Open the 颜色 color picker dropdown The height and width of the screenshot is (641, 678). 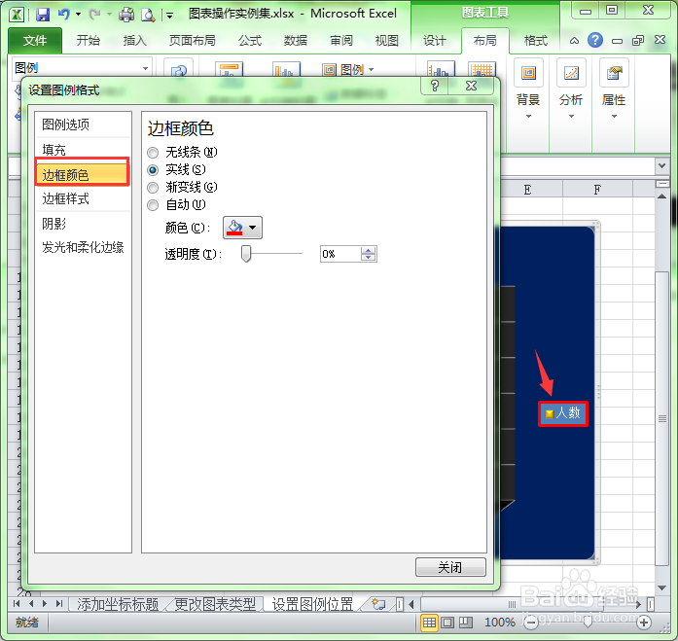point(242,228)
